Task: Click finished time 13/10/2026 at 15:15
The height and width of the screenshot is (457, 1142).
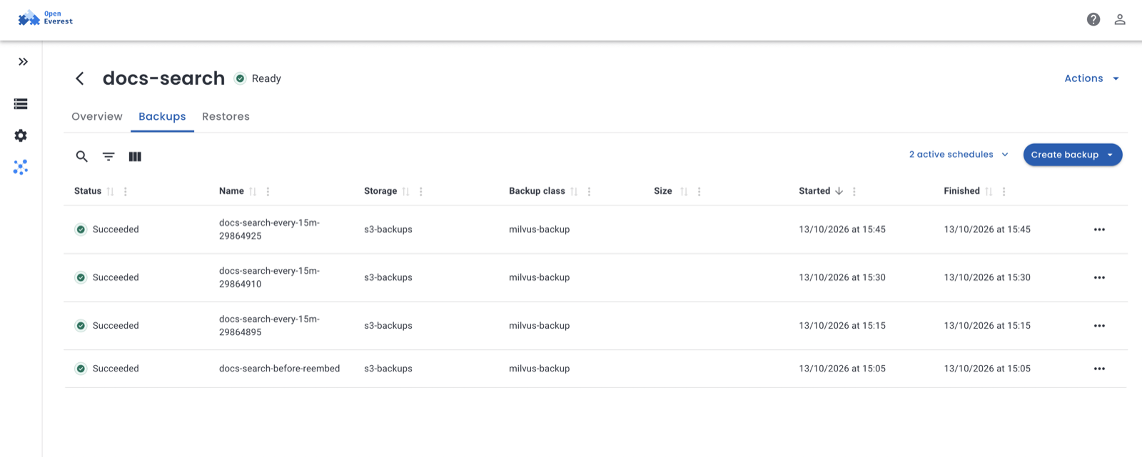Action: pyautogui.click(x=987, y=326)
